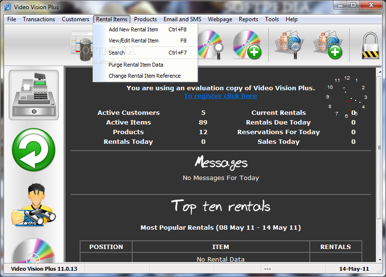Open the Help menu
This screenshot has height=277, width=386.
click(291, 19)
